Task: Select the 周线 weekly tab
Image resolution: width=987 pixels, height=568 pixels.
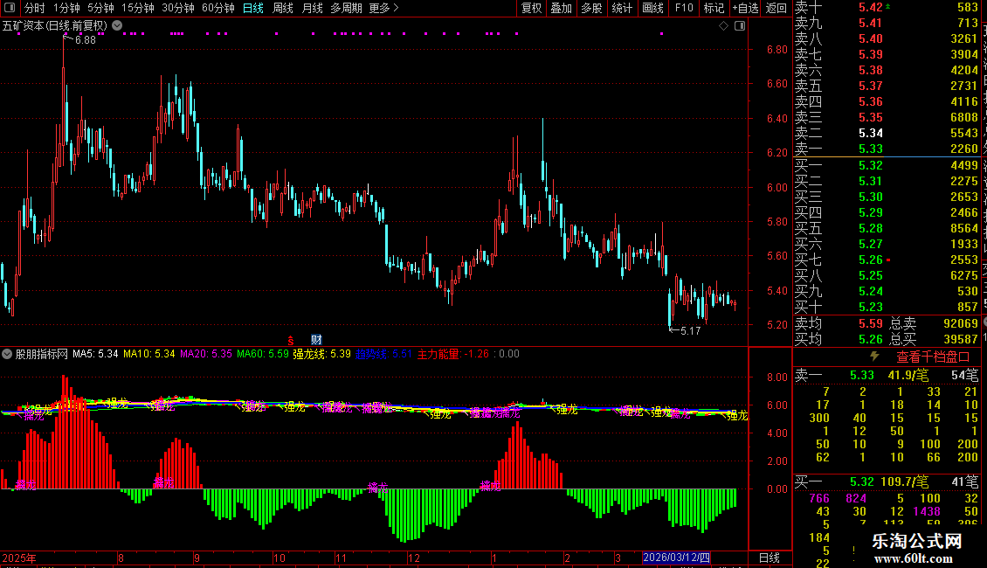Action: 283,8
